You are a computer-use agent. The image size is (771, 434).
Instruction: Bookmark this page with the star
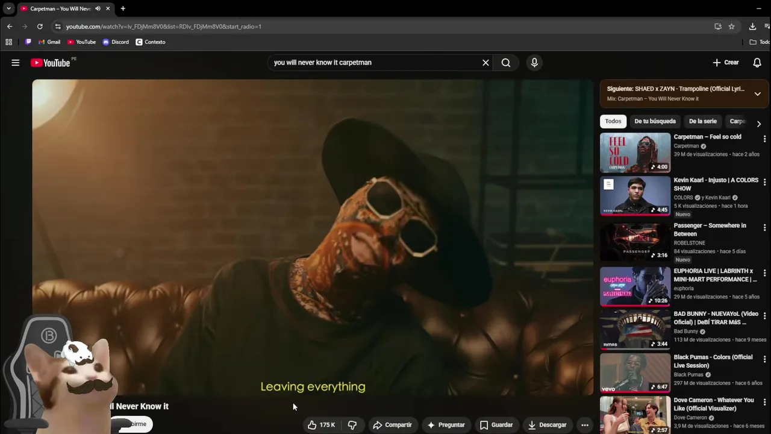731,27
